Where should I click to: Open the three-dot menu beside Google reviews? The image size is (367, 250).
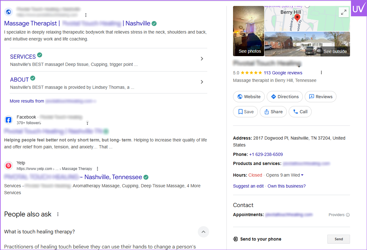tap(321, 72)
